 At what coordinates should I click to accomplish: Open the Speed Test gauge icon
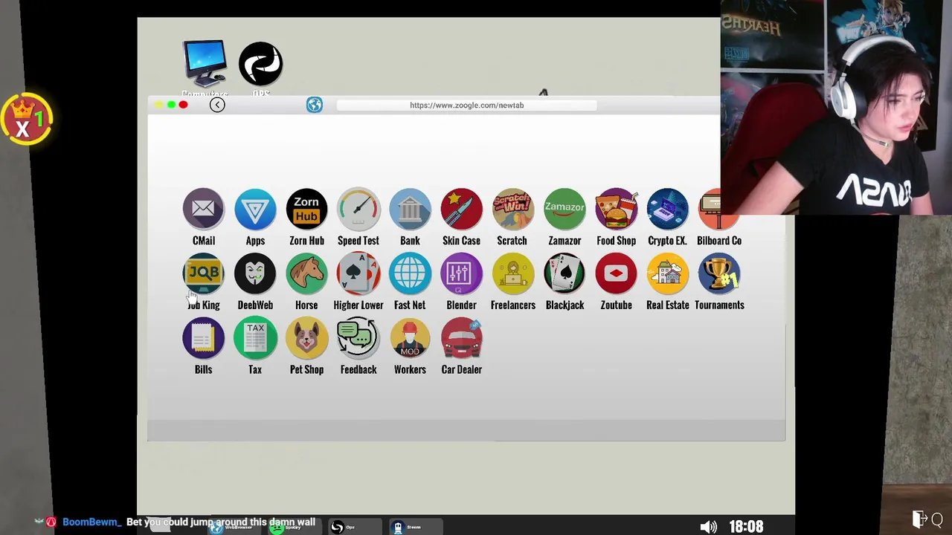point(358,209)
